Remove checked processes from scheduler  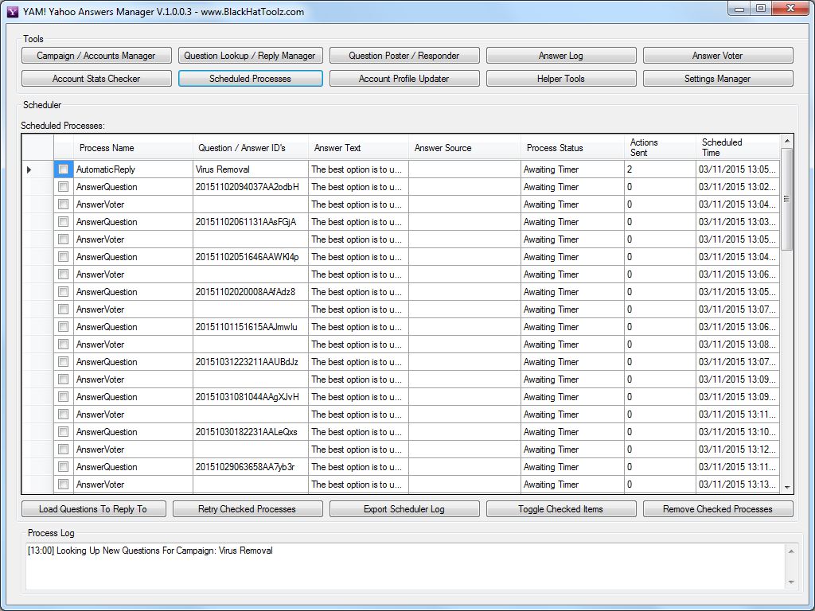pos(718,509)
